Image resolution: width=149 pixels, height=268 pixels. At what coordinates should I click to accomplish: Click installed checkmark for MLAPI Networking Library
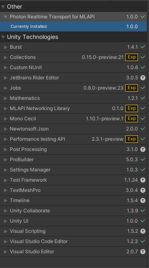pyautogui.click(x=143, y=108)
